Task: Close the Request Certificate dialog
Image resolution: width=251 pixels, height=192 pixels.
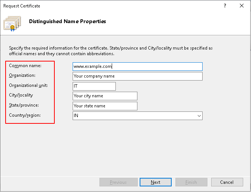Action: point(242,6)
